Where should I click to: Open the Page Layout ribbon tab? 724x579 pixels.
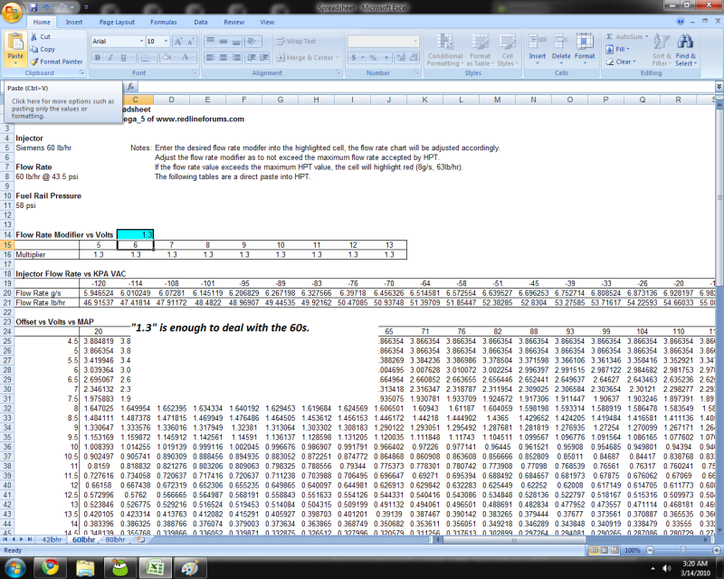pos(117,22)
